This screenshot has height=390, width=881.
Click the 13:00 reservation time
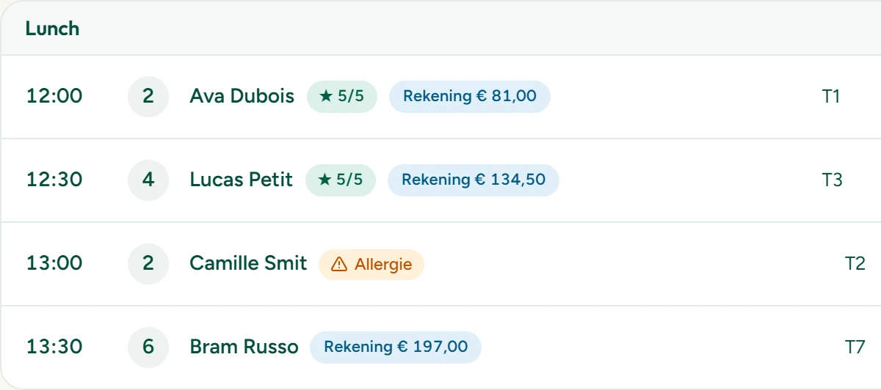(x=54, y=264)
